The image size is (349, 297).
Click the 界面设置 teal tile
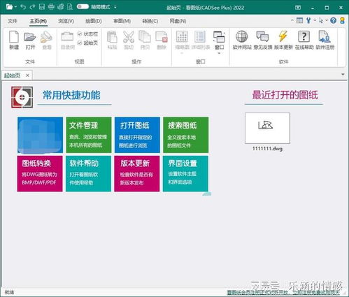click(x=185, y=174)
